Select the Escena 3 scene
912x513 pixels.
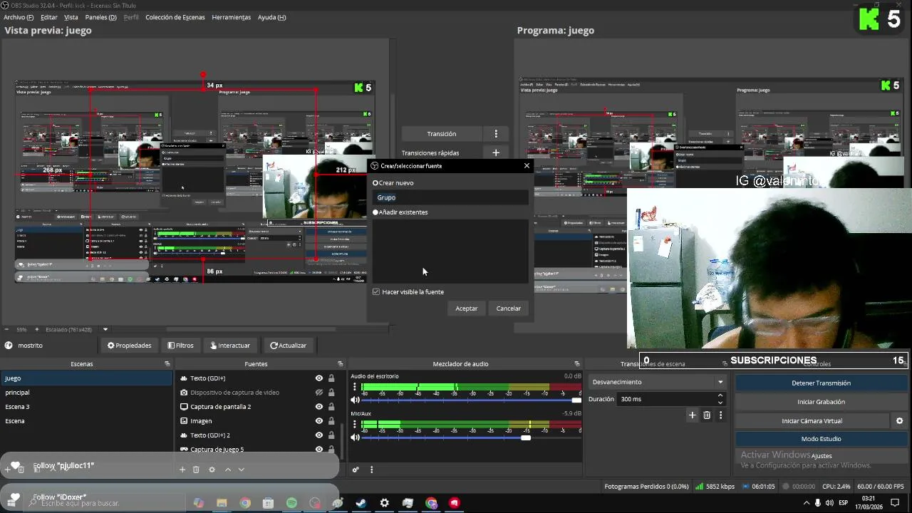tap(86, 407)
